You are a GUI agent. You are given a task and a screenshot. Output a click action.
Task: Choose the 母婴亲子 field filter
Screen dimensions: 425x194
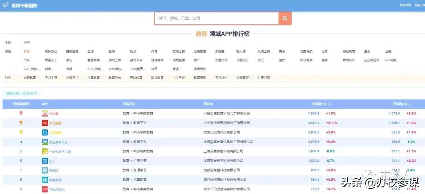pyautogui.click(x=51, y=60)
